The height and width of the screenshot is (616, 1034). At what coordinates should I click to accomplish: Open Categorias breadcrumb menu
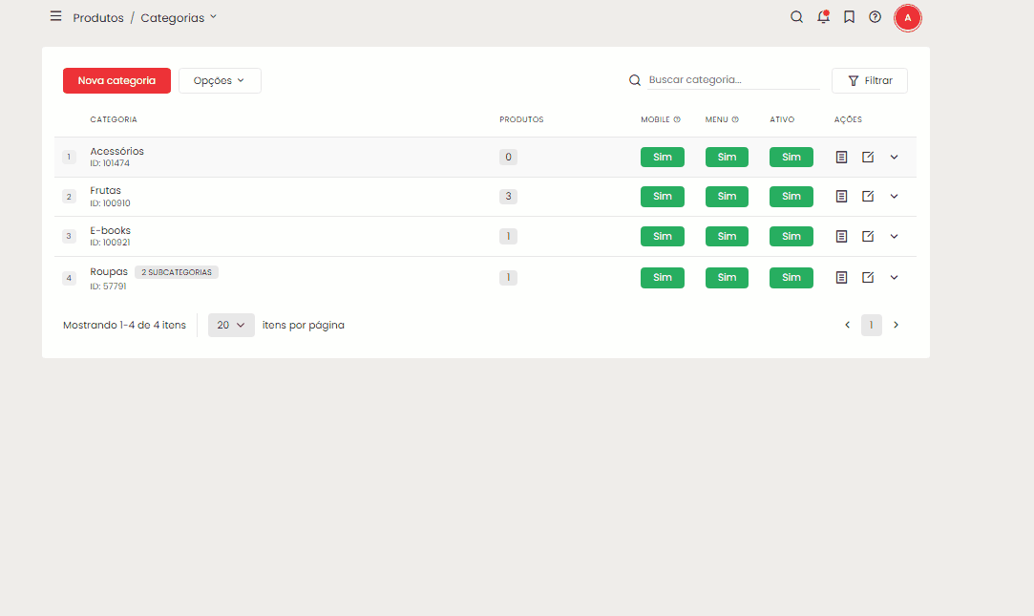(179, 18)
